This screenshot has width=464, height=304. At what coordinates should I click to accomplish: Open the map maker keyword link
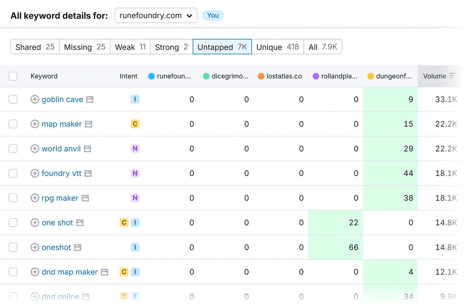tap(62, 124)
